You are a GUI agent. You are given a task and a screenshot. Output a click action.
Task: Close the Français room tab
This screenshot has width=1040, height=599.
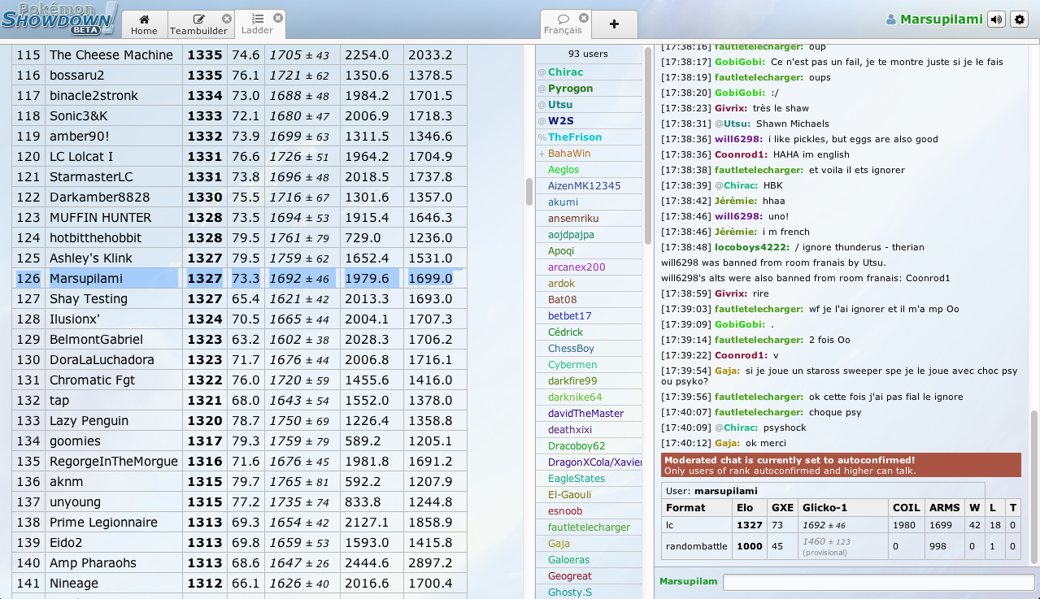click(x=583, y=18)
